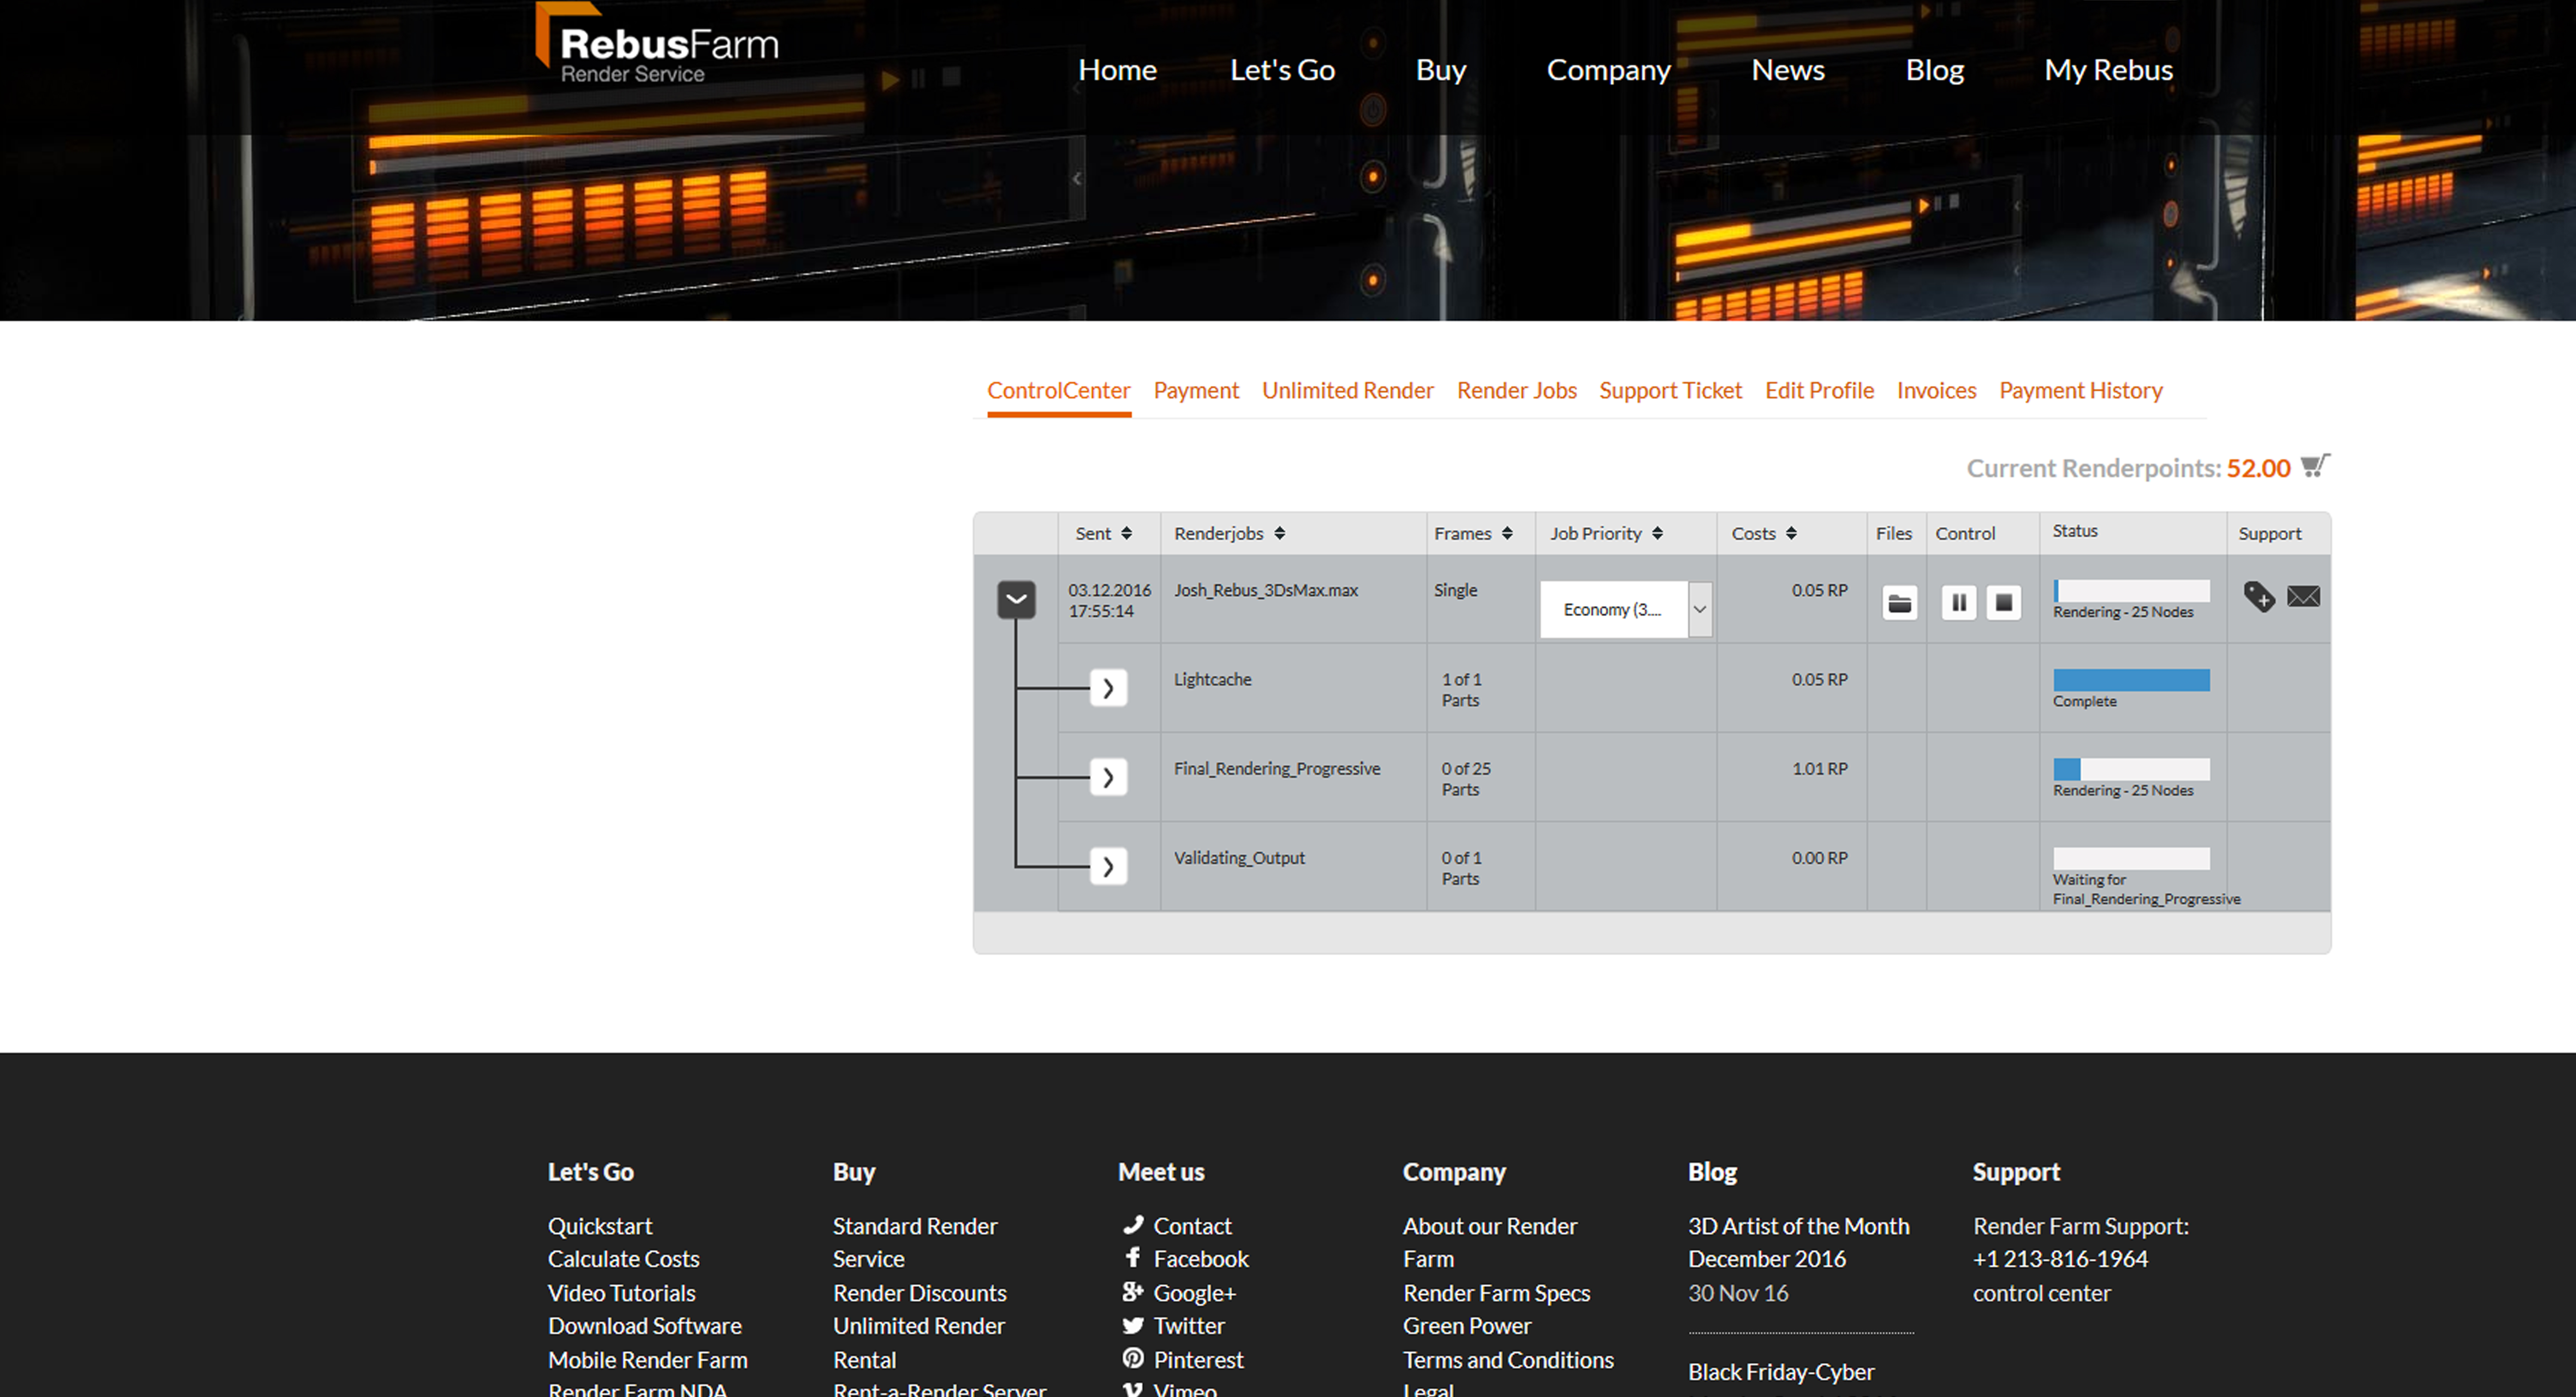Pause the Josh_Rebus_3DsMax.max render job
The height and width of the screenshot is (1397, 2576).
pyautogui.click(x=1959, y=603)
